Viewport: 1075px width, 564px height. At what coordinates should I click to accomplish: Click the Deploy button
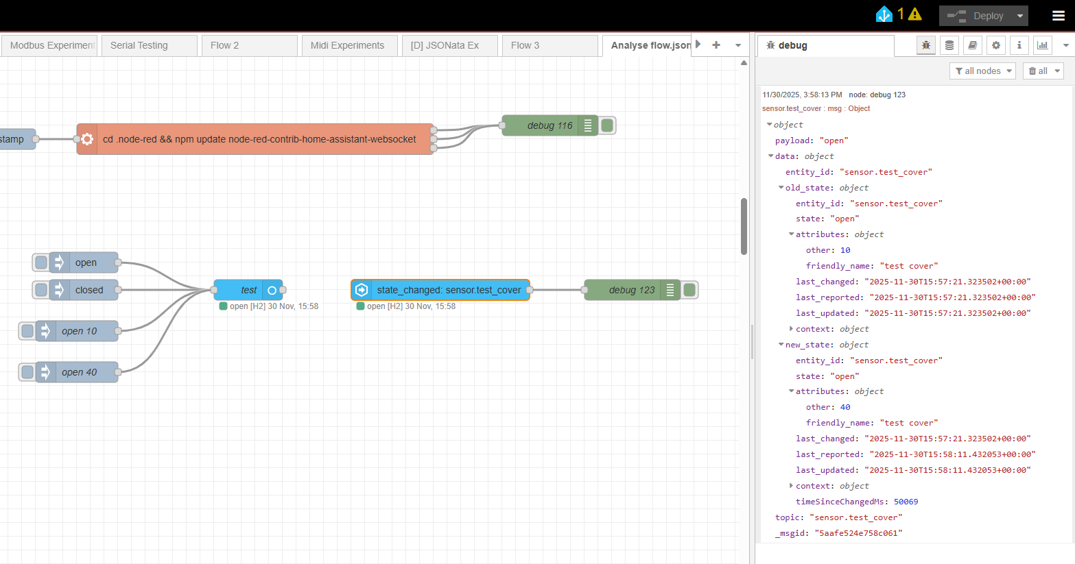tap(976, 16)
